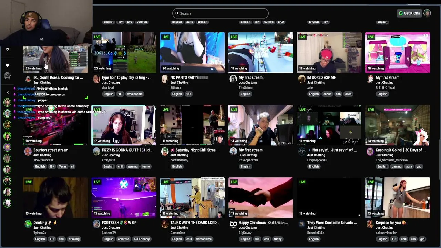Screen dimensions: 441x248
Task: Open callmemiamiller's kitchen stream thumbnail
Action: tap(398, 198)
